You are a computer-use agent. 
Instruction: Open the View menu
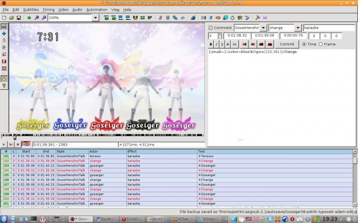[115, 10]
